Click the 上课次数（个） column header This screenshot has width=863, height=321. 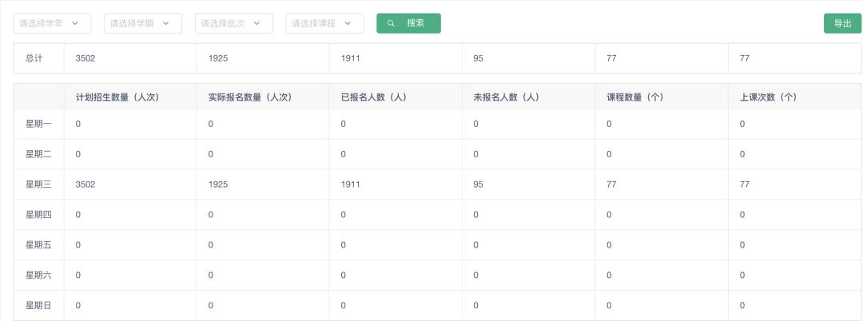click(769, 97)
